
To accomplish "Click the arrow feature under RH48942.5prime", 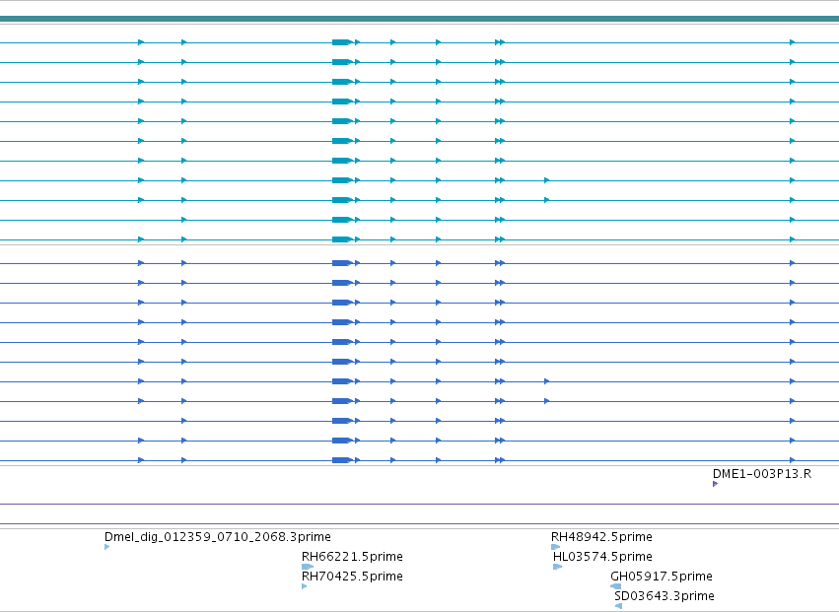I will (x=555, y=547).
